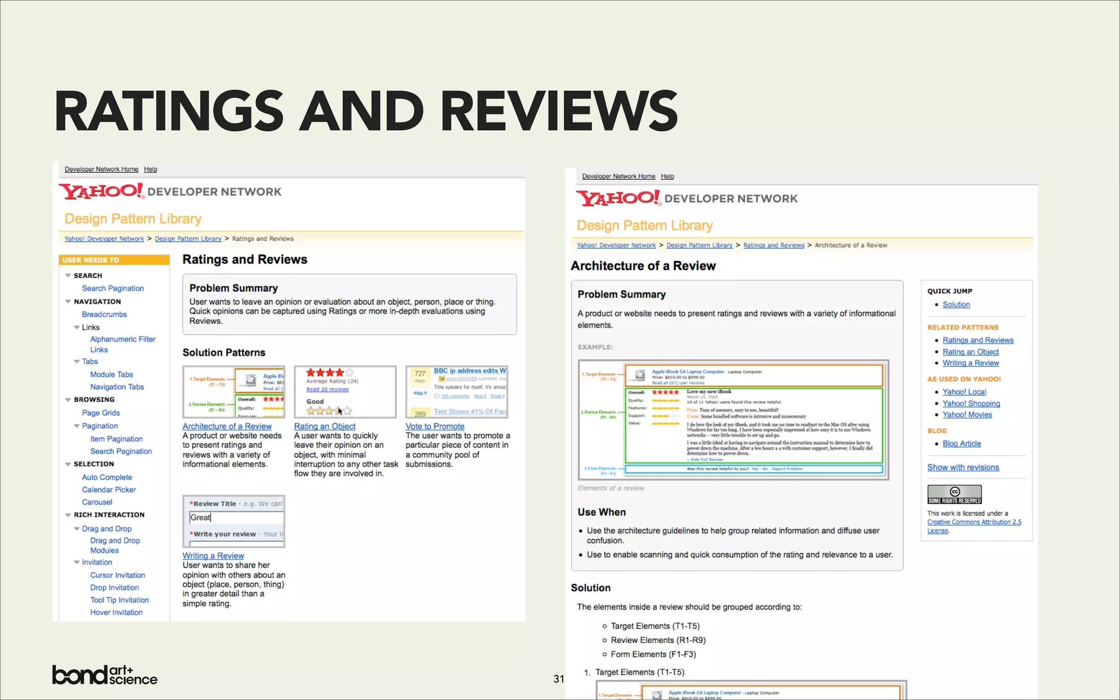Viewport: 1120px width, 700px height.
Task: Open Ratings and Reviews related pattern link
Action: 978,340
